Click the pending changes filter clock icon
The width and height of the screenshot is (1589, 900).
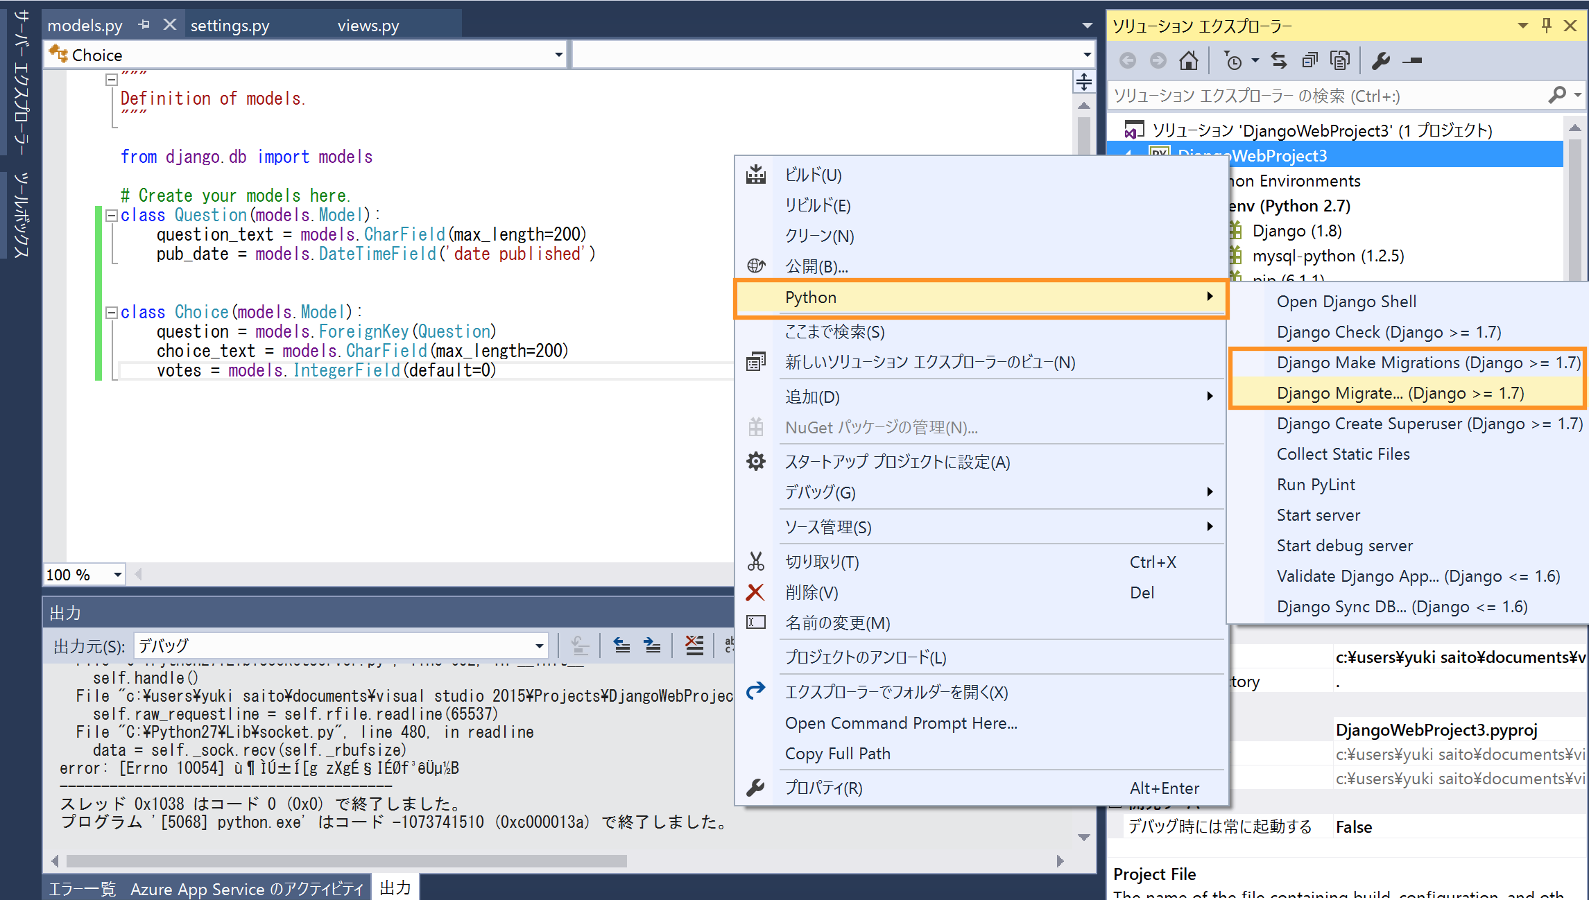pyautogui.click(x=1232, y=61)
